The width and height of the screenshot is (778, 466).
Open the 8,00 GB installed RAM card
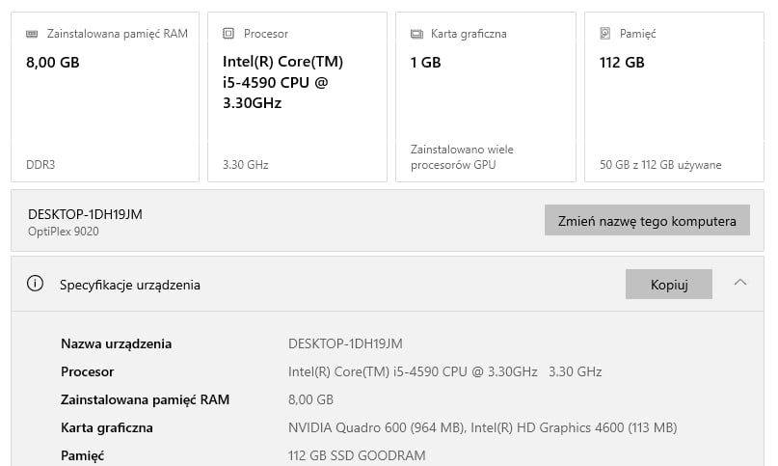point(105,96)
